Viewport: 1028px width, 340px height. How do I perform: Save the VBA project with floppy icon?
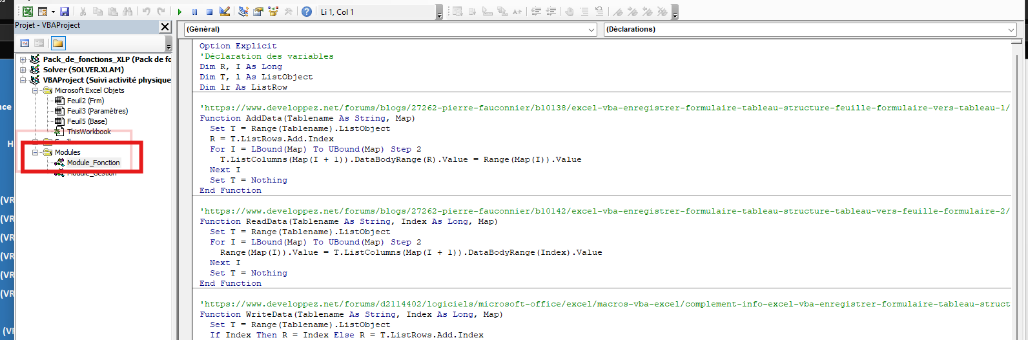tap(65, 12)
